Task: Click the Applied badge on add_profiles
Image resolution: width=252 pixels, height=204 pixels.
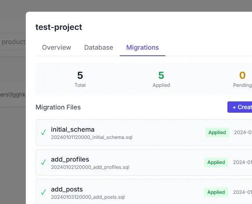Action: point(216,162)
